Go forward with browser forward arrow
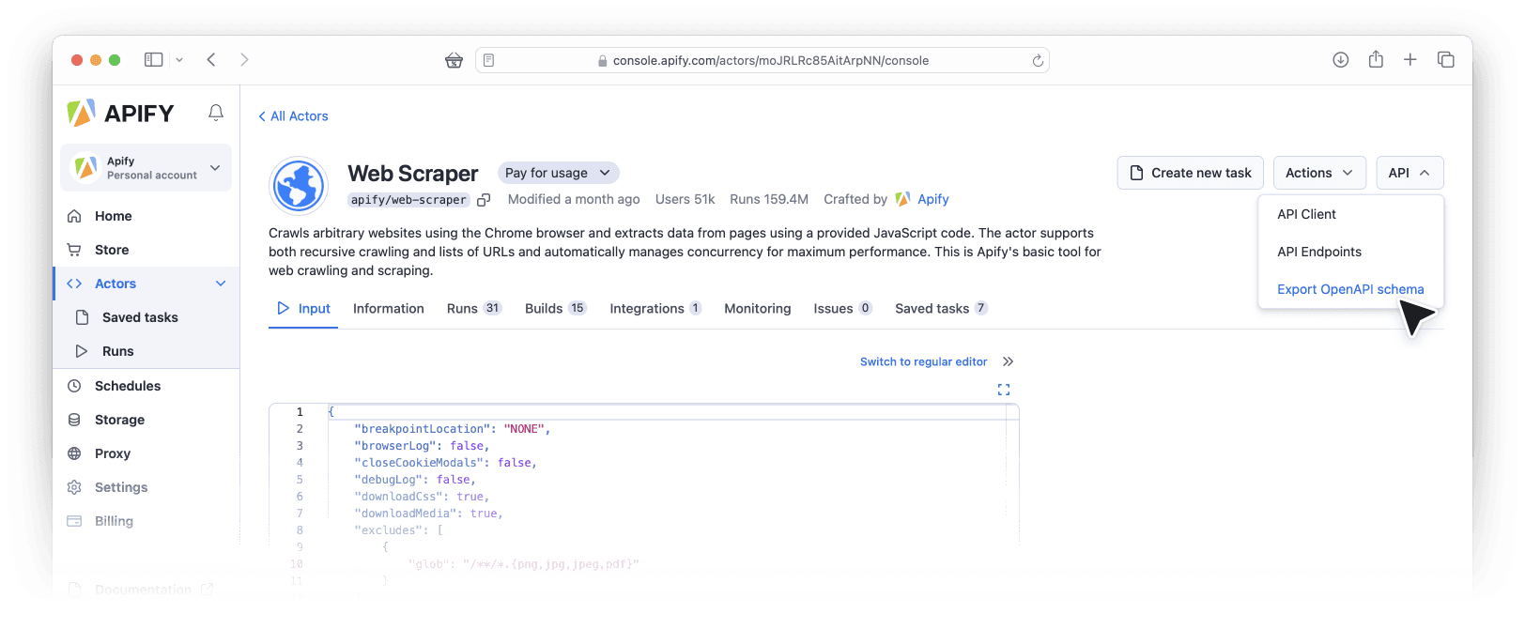The image size is (1525, 629). (244, 59)
